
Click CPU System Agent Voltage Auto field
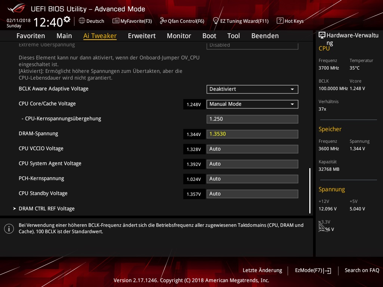[x=252, y=164]
